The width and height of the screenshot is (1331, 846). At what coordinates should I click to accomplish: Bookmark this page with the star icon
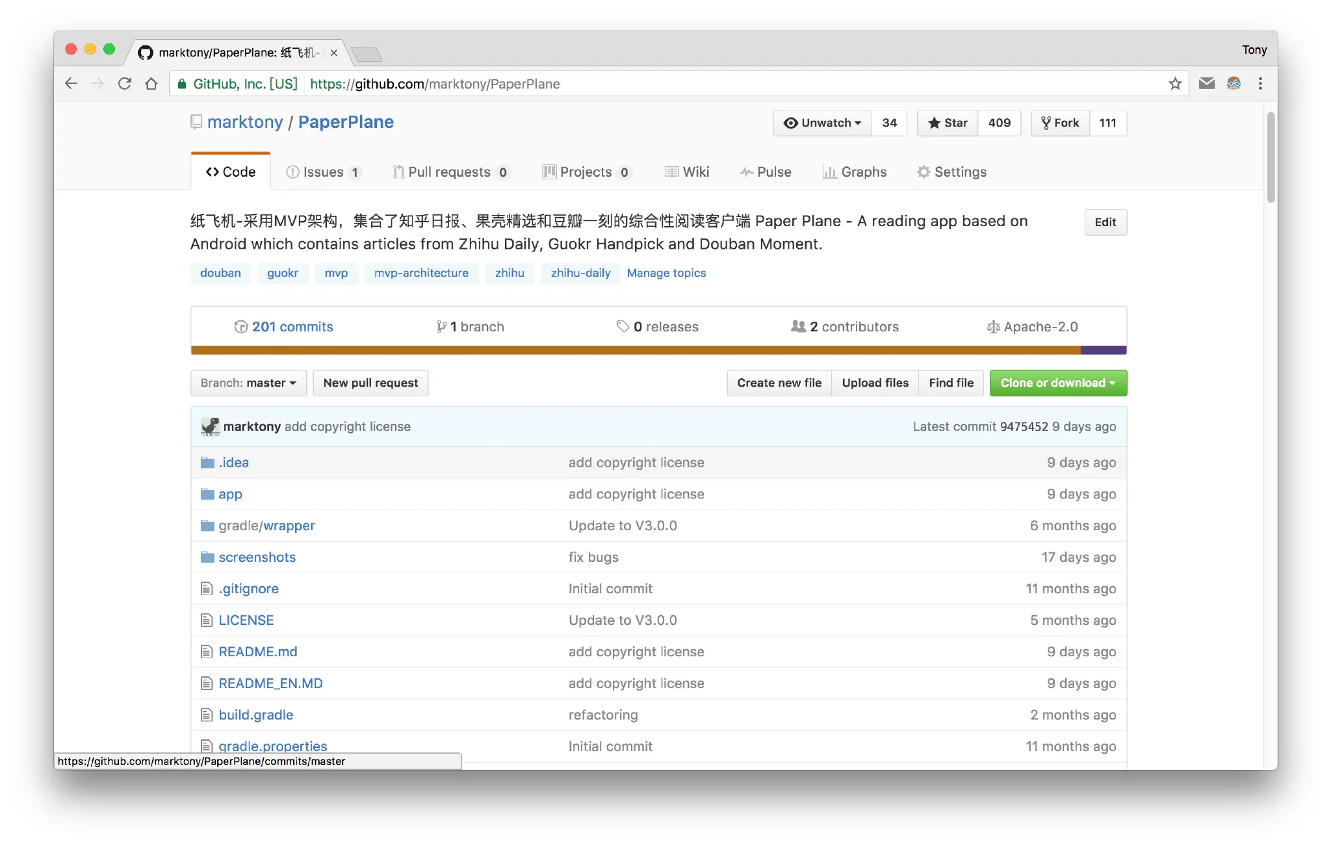pyautogui.click(x=1175, y=84)
